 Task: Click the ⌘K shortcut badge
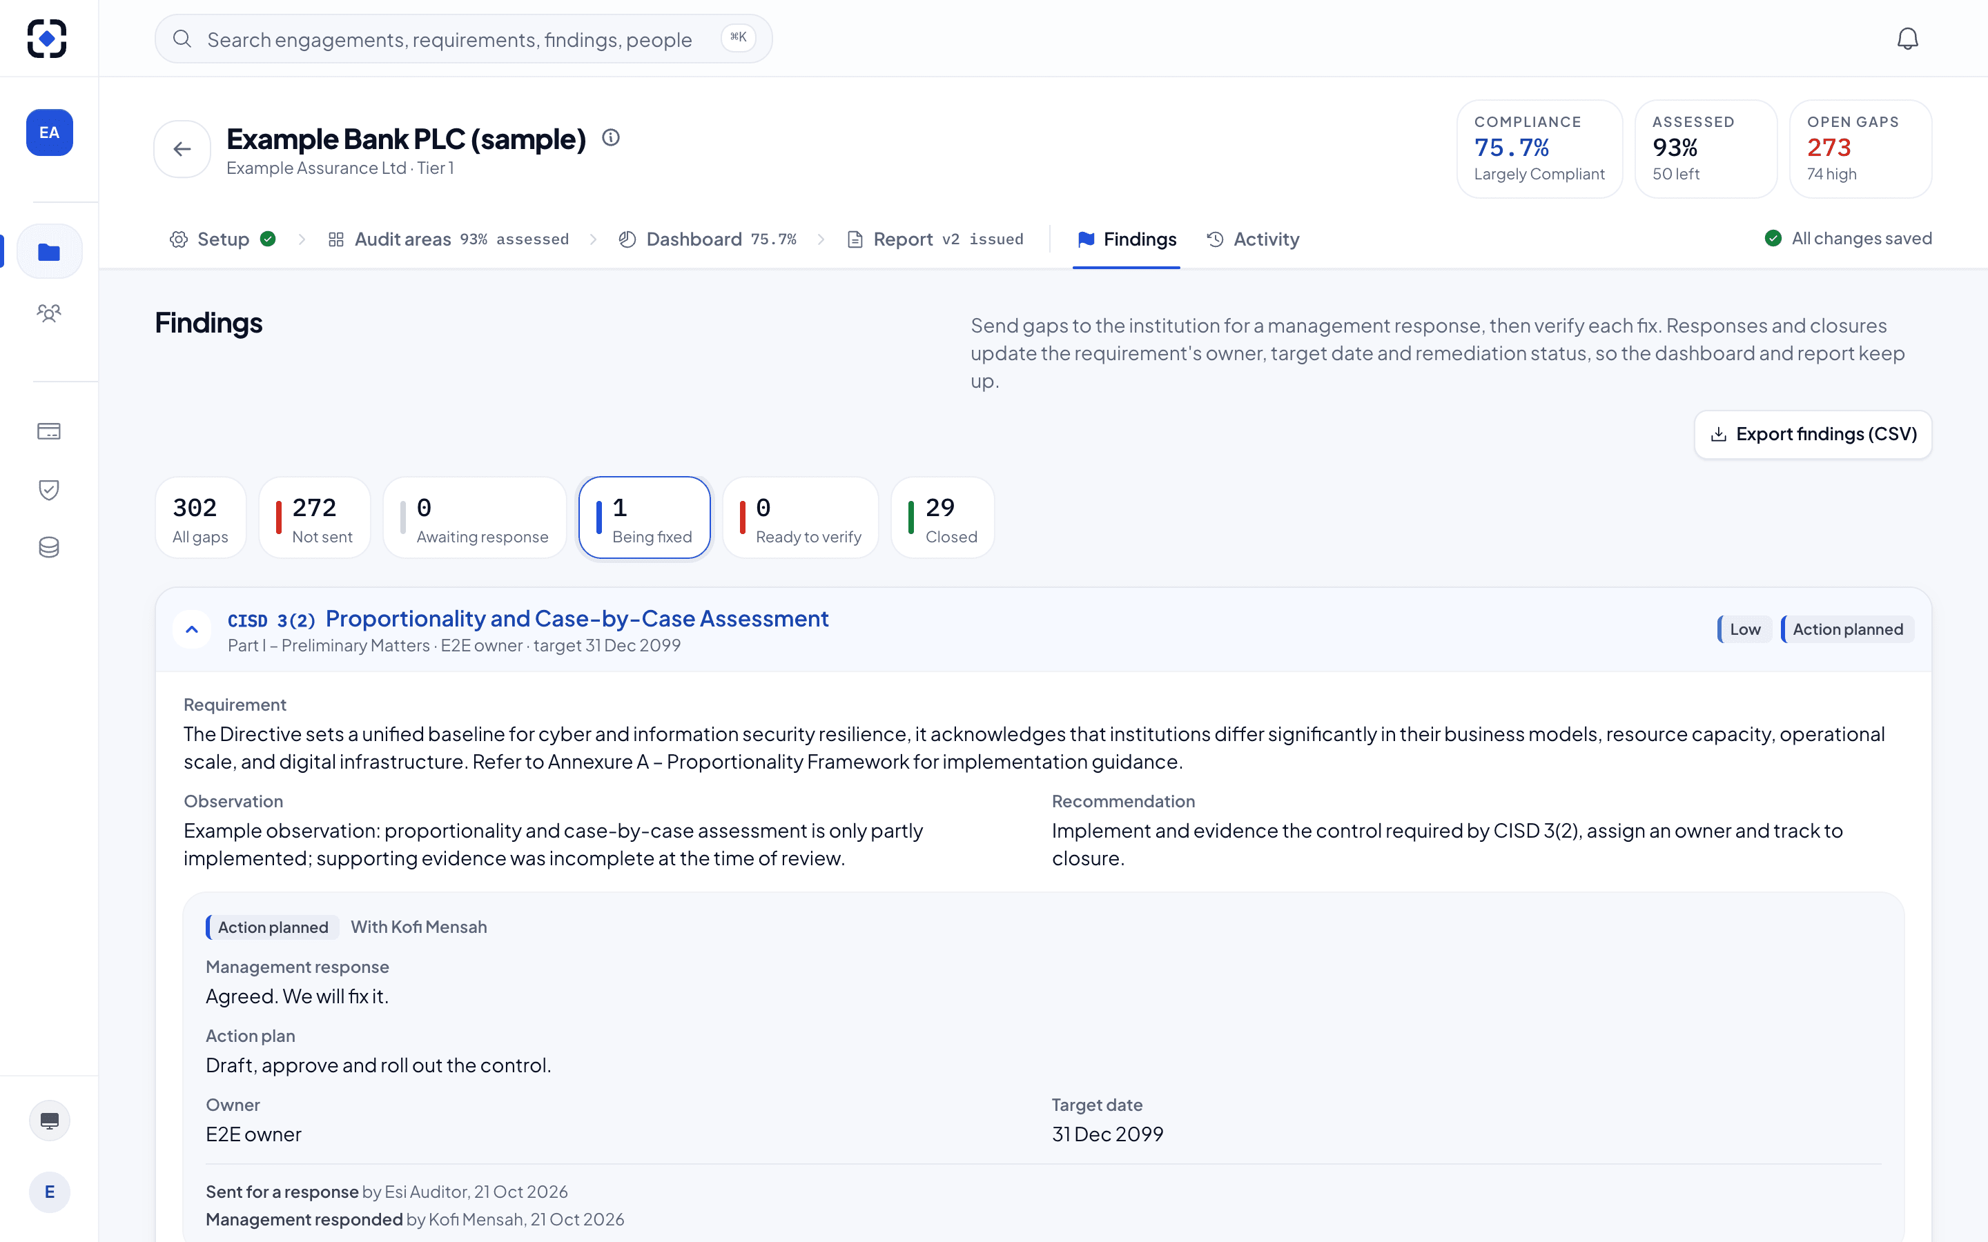pos(738,37)
